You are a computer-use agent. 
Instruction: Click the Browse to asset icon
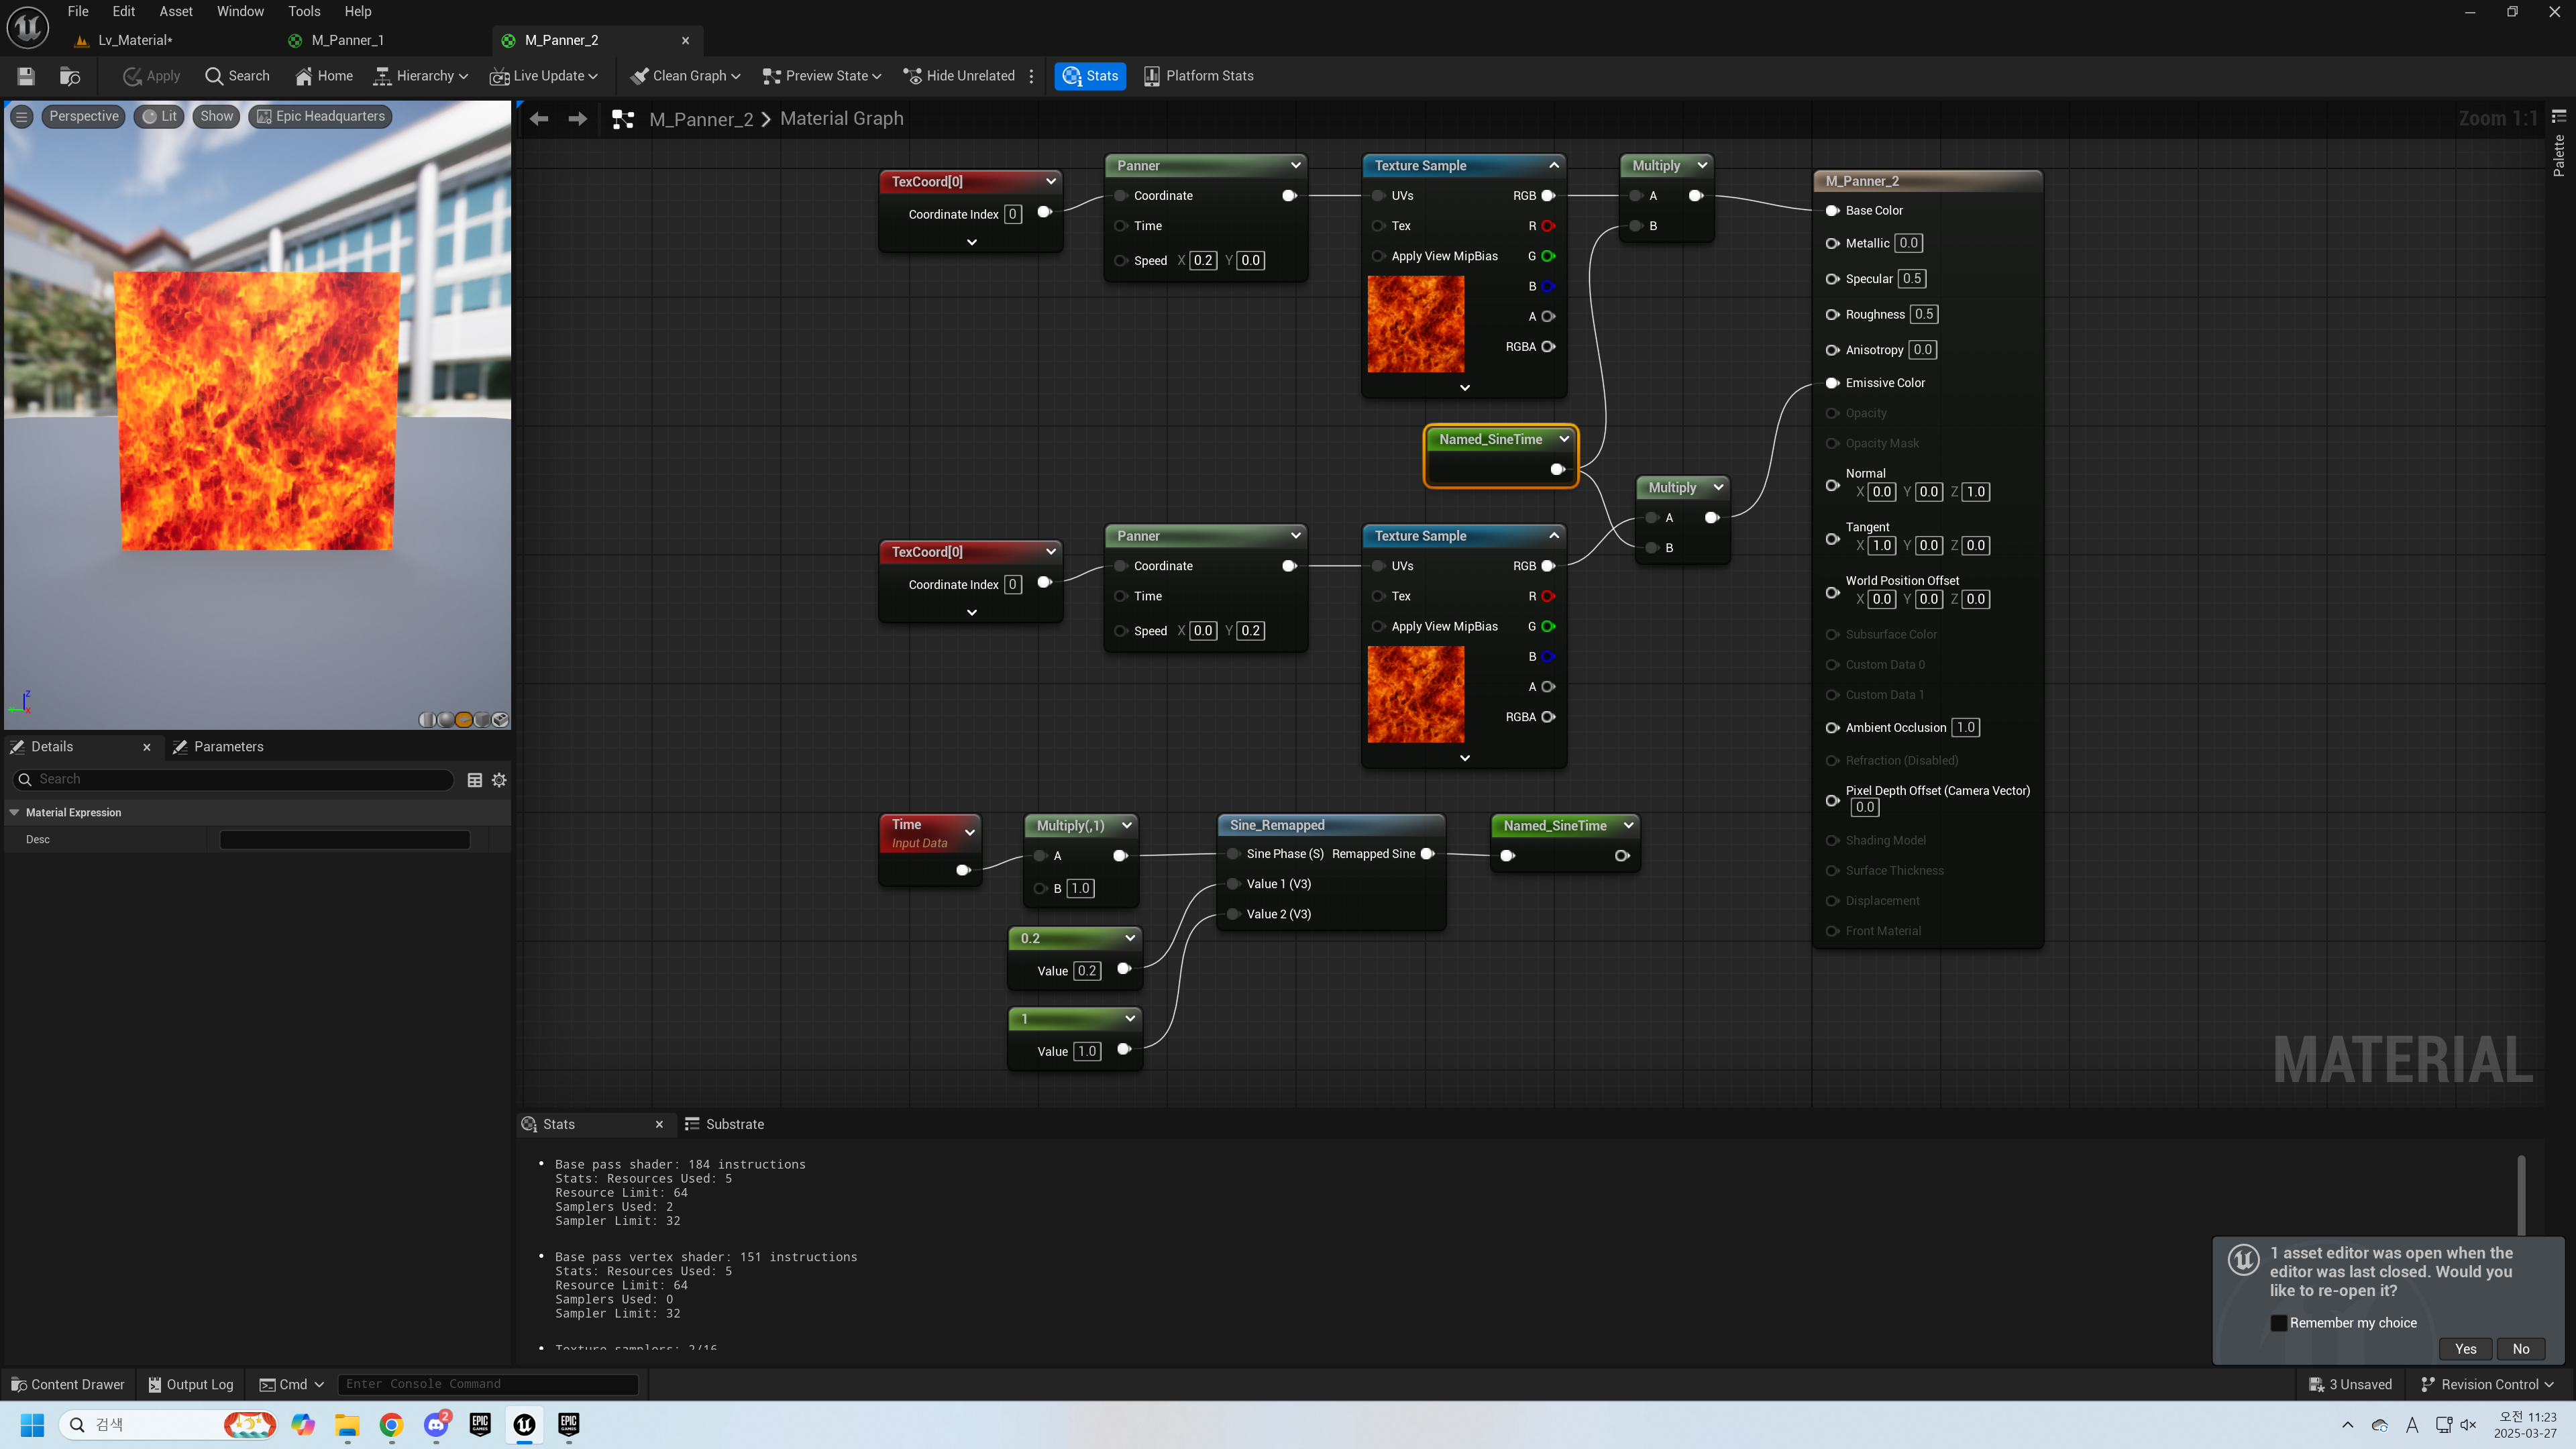point(70,76)
